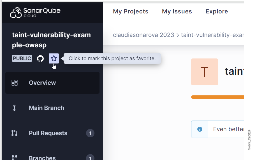The image size is (257, 160).
Task: Select Explore in the top navigation
Action: [217, 11]
